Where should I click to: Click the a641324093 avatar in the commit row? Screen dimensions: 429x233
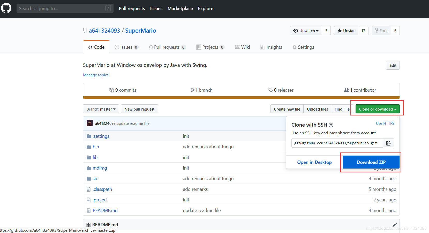[90, 123]
